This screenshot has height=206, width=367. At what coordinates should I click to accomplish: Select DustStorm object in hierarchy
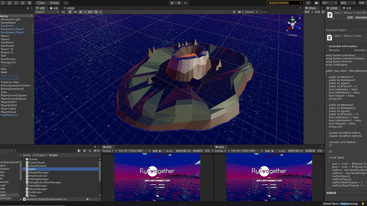(x=7, y=26)
